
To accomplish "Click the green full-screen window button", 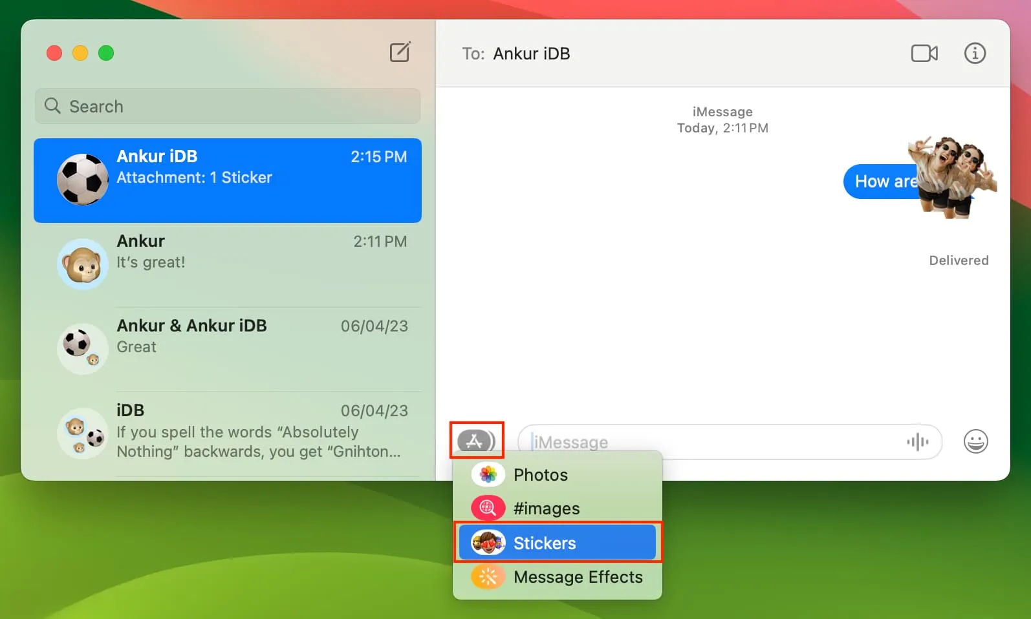I will 106,53.
